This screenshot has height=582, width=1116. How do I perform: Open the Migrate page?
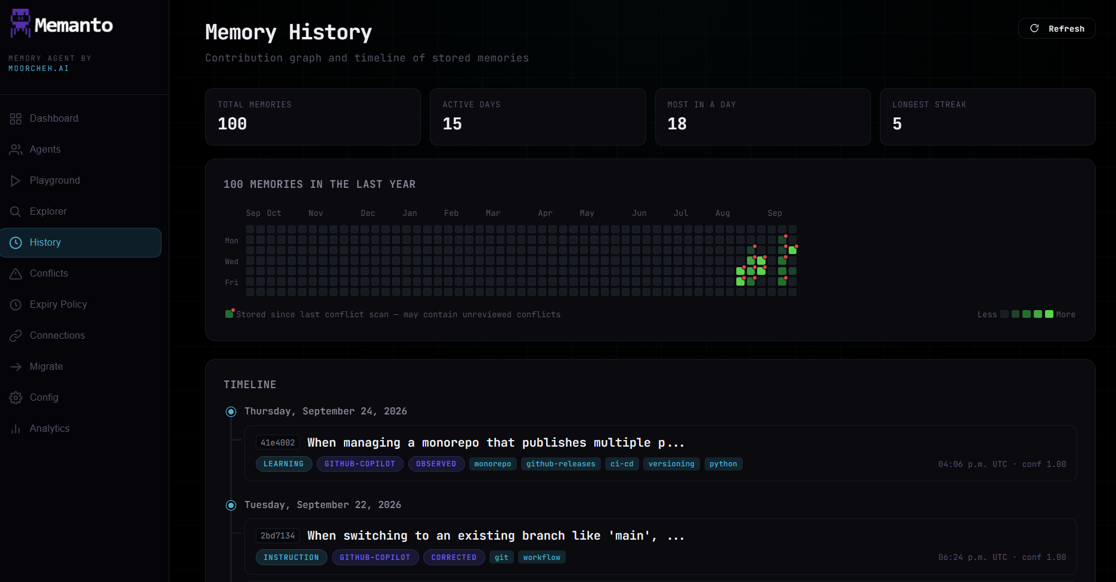pyautogui.click(x=80, y=367)
